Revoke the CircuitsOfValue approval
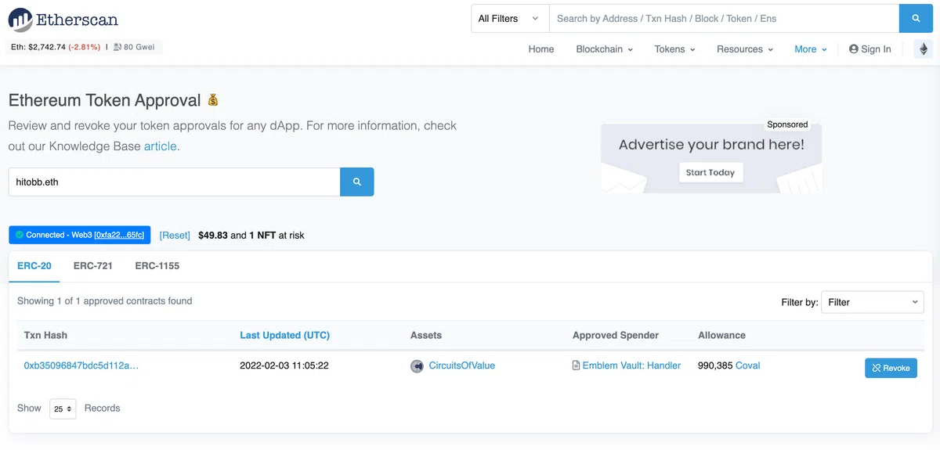 891,368
